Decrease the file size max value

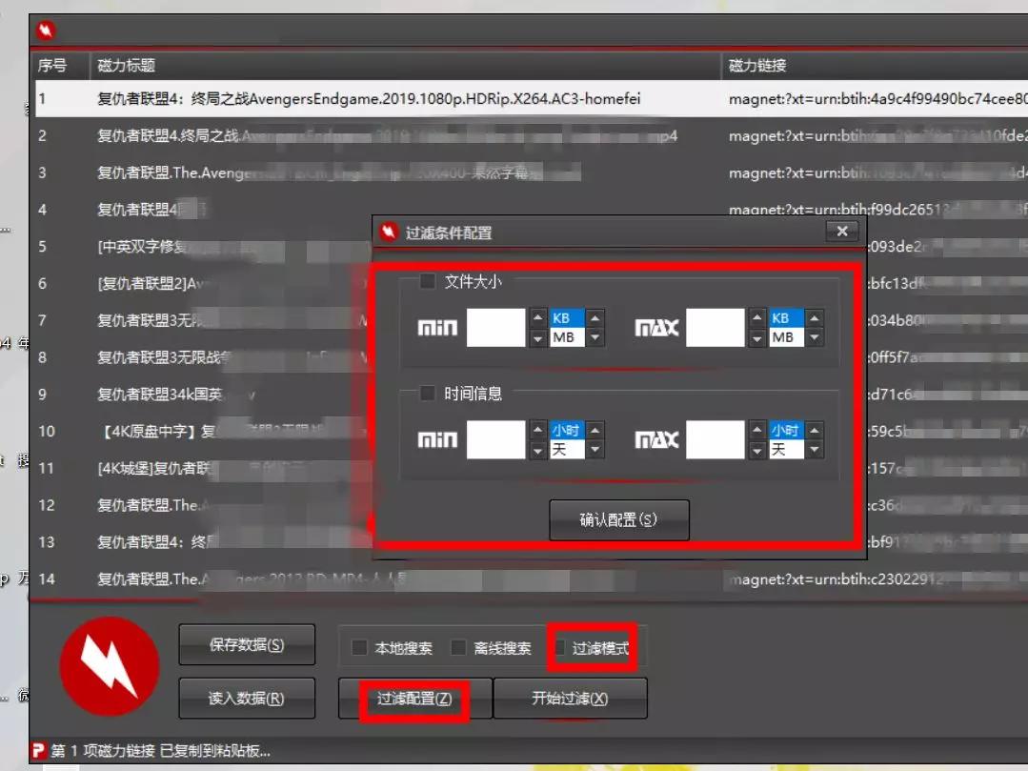757,337
